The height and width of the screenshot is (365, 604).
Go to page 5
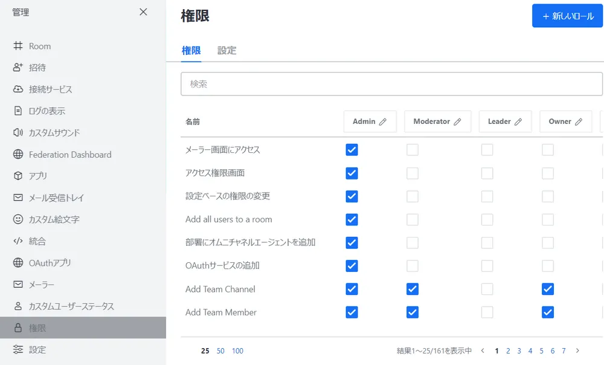point(542,350)
